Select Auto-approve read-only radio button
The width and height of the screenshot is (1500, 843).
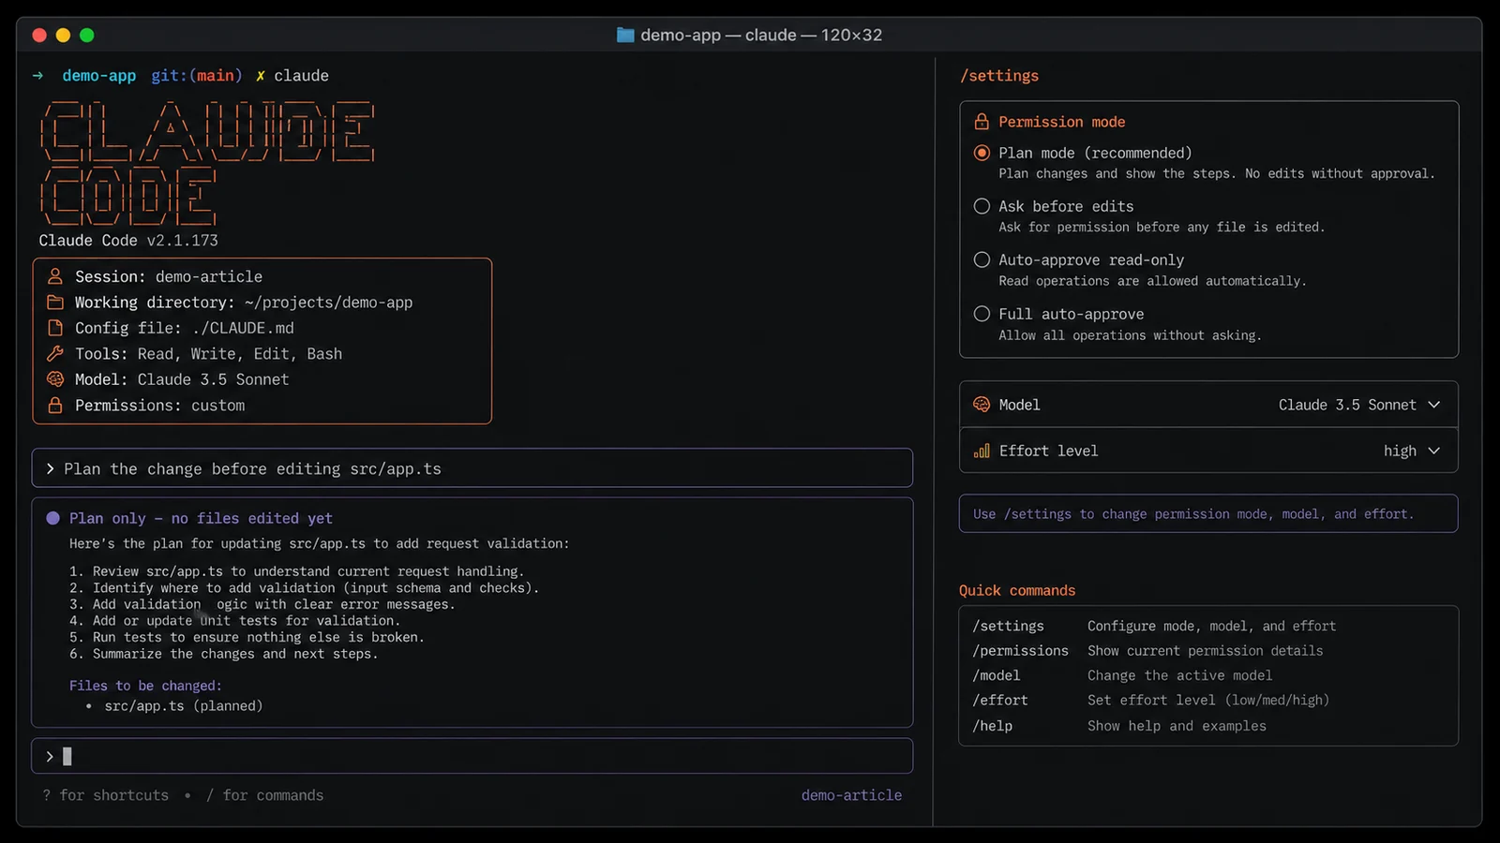tap(982, 259)
